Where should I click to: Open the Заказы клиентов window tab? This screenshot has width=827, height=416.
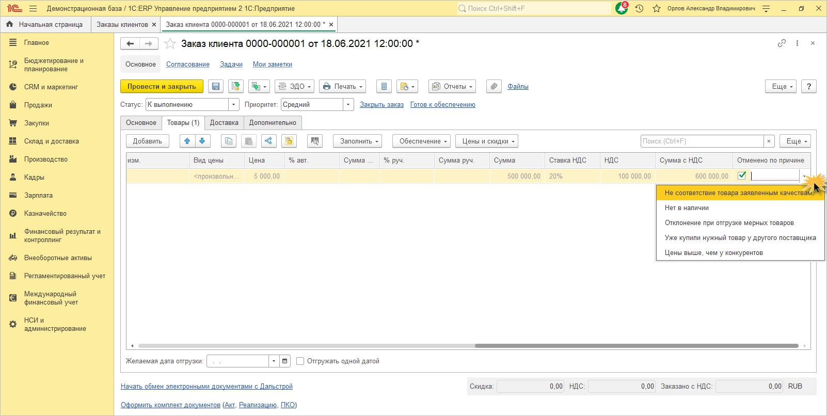pyautogui.click(x=122, y=24)
